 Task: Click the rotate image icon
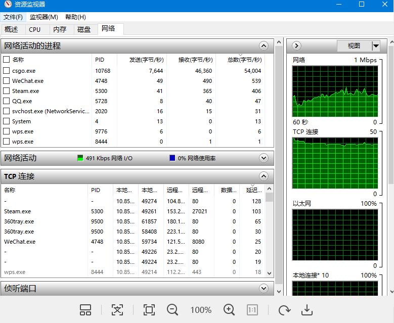point(284,310)
